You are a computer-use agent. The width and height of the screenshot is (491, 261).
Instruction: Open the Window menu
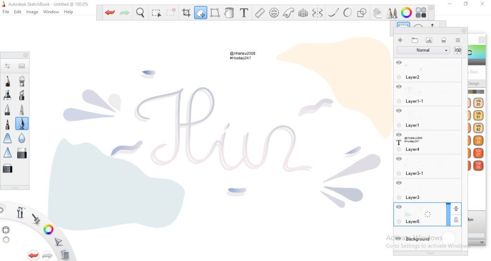click(51, 11)
